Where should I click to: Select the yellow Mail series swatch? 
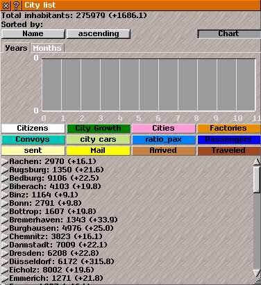(x=99, y=151)
